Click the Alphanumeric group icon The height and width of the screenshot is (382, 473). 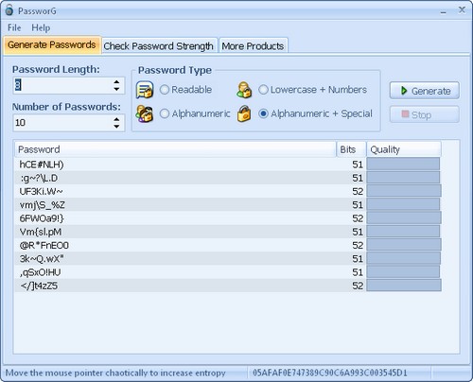coord(145,113)
